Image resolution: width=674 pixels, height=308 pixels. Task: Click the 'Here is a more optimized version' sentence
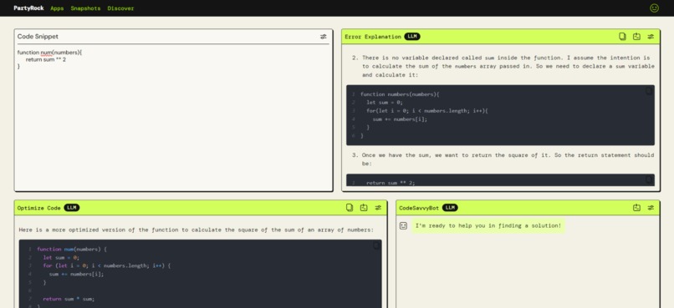(x=197, y=230)
